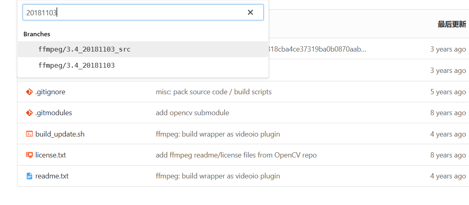Open the commit message beside build_update.sh
Screen dimensions: 469x205
pos(217,134)
